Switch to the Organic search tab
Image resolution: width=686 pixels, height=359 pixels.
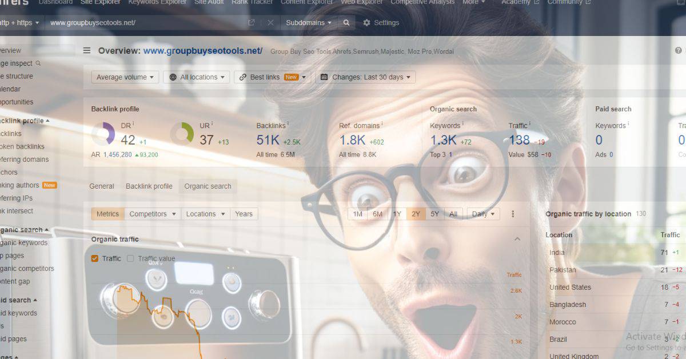point(208,186)
